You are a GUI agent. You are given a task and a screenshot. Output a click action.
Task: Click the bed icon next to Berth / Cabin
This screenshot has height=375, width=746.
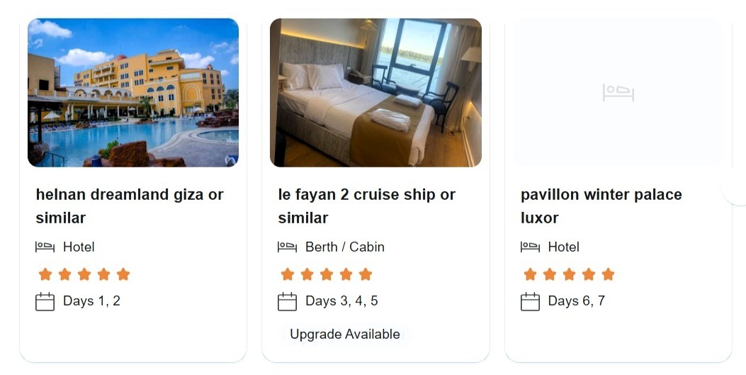click(287, 247)
